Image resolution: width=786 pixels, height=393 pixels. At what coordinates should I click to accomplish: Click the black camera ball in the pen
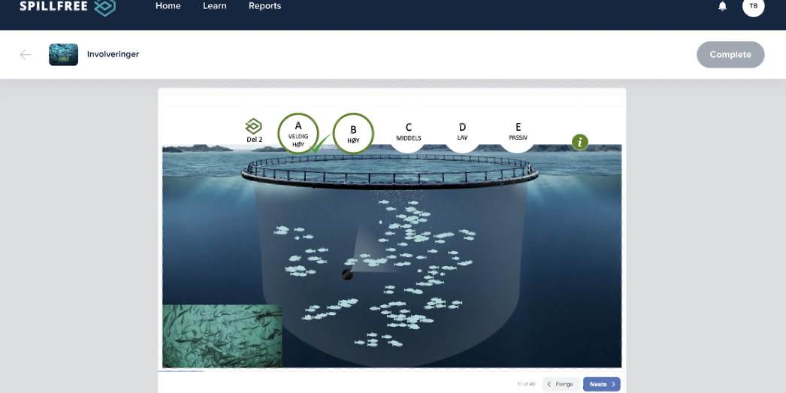pos(347,275)
